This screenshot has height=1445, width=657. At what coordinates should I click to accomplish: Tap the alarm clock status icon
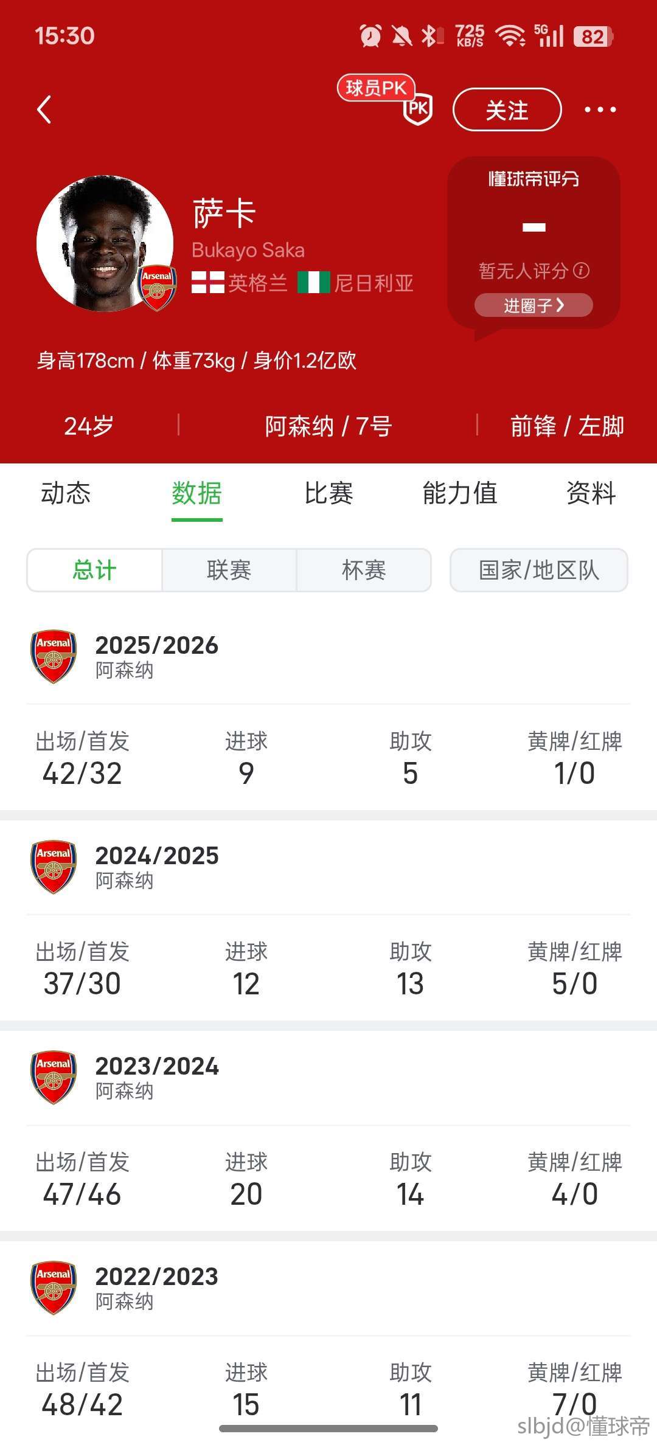[x=370, y=36]
